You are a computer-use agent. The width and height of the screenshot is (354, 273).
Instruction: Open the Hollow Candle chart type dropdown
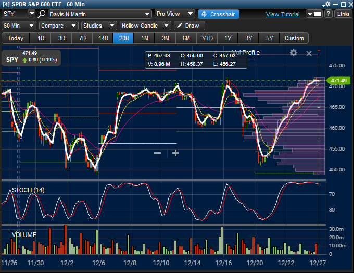(145, 26)
